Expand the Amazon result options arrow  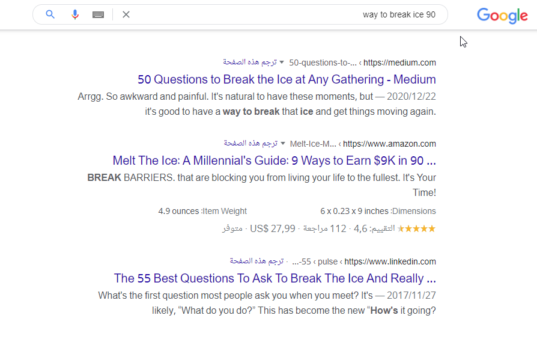(x=283, y=143)
